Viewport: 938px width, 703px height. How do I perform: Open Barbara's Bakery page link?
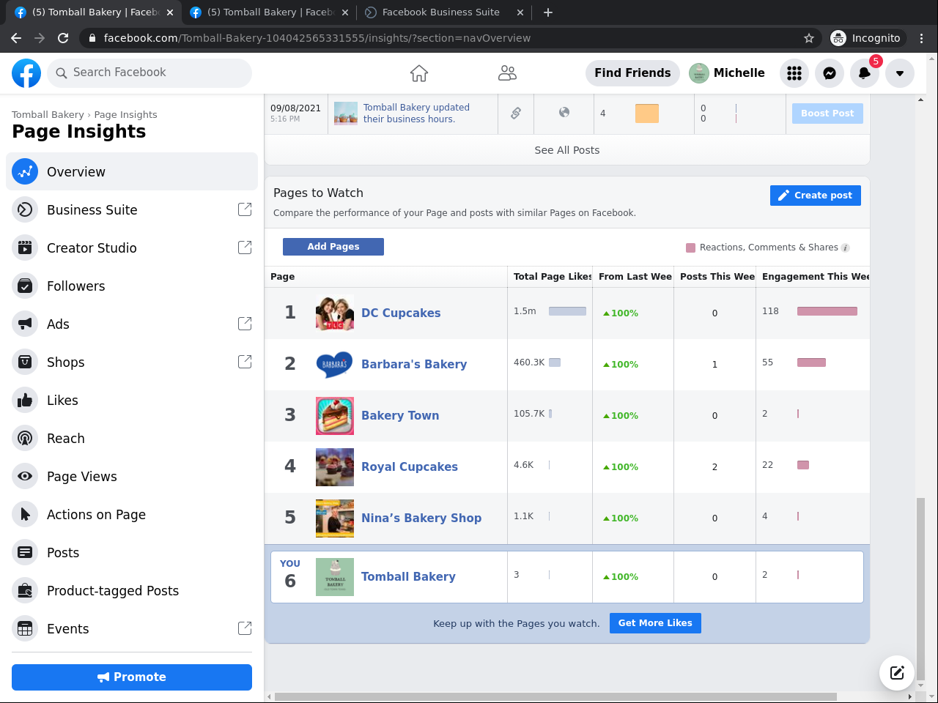(x=414, y=364)
